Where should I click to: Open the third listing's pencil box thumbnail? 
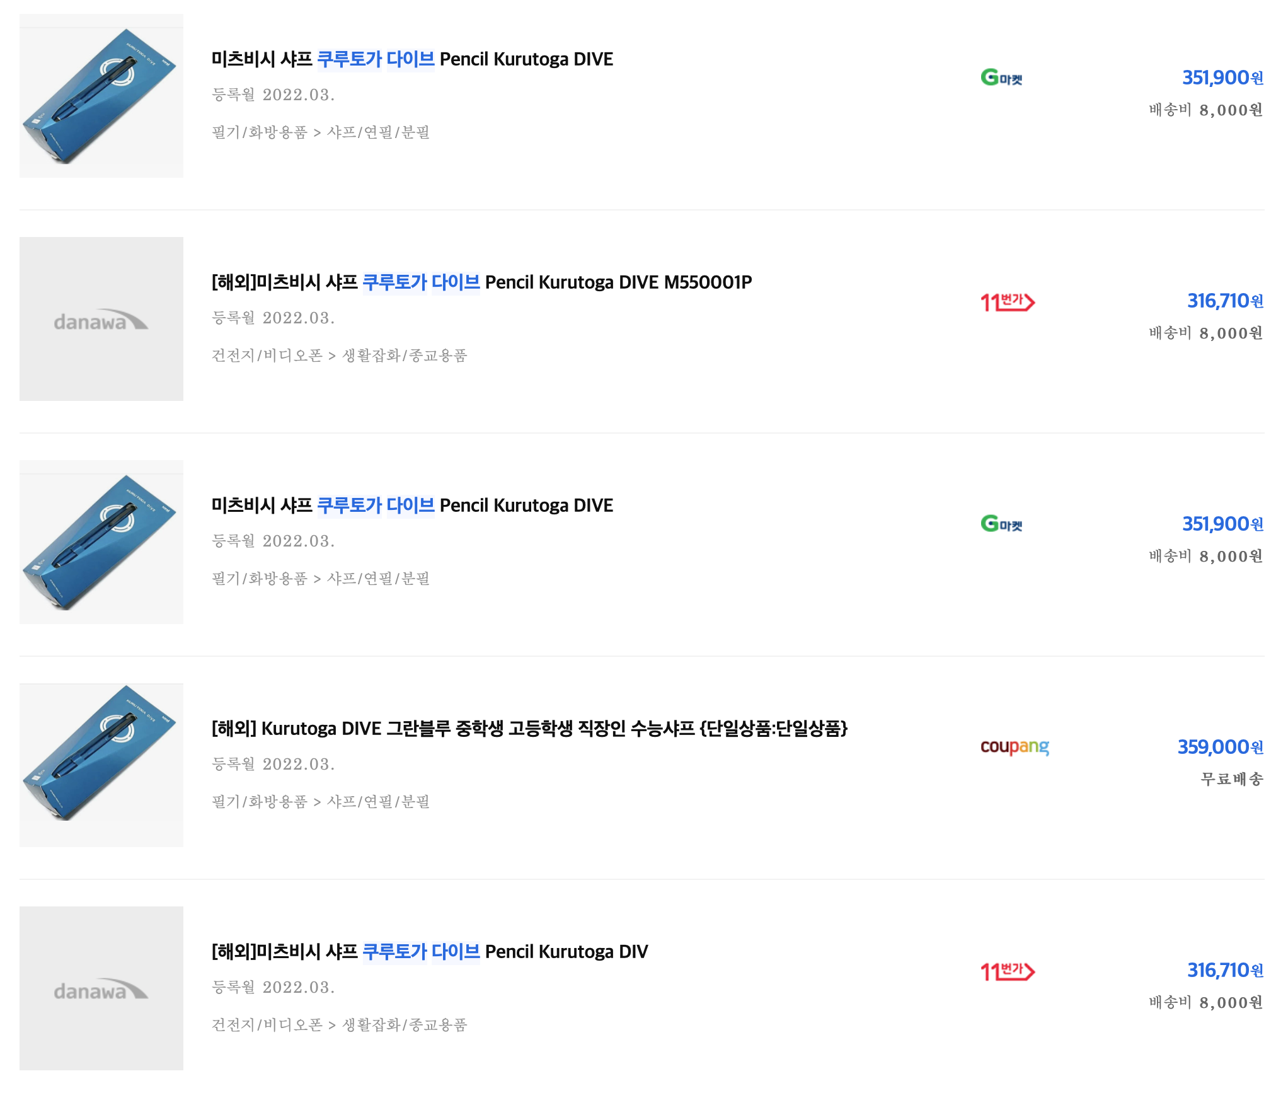pos(101,542)
